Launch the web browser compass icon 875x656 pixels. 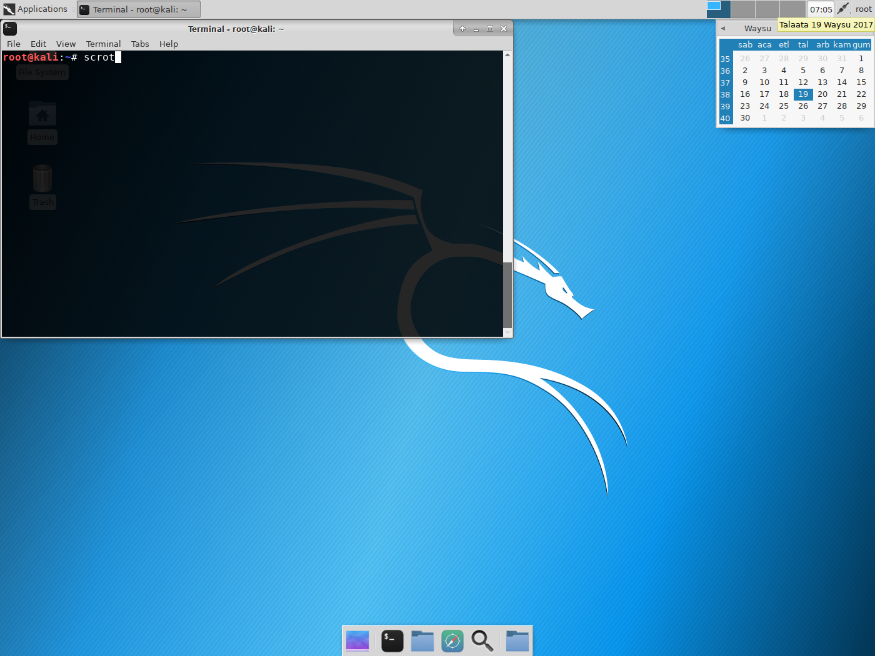pos(452,641)
